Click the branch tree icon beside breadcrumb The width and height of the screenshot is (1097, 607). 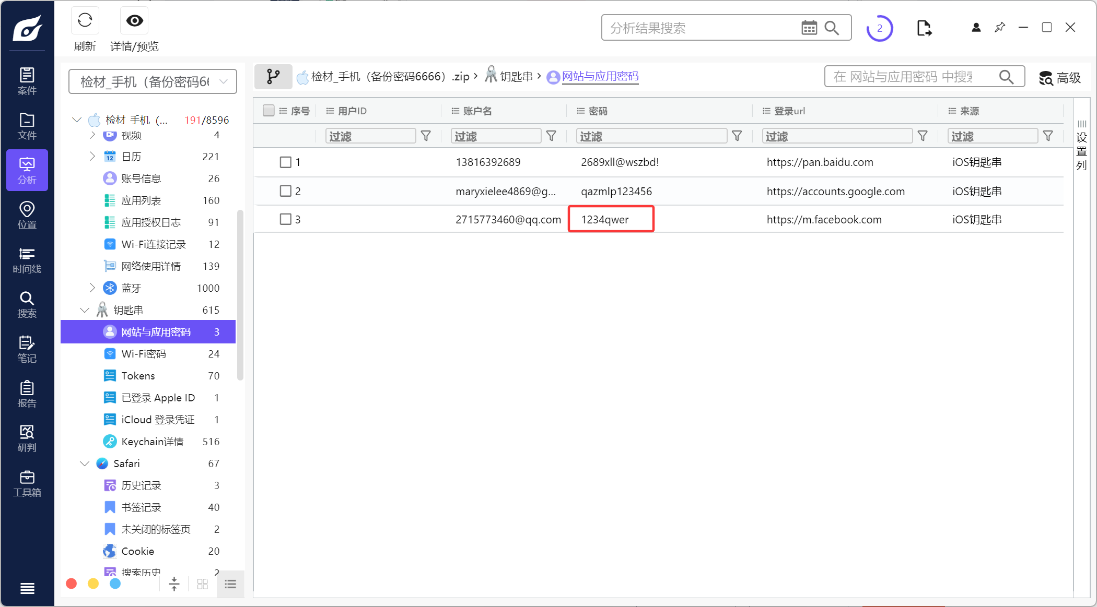pyautogui.click(x=273, y=77)
